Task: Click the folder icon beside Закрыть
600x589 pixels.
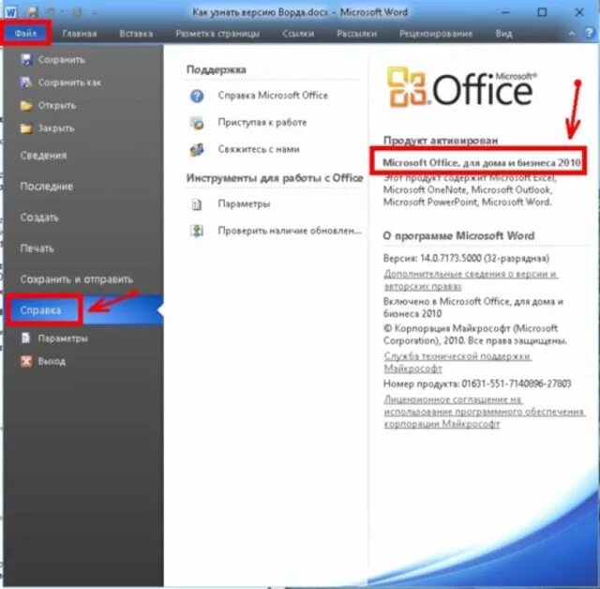Action: 26,128
